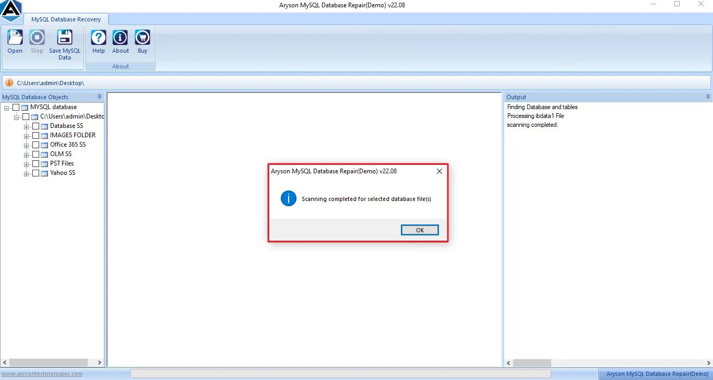This screenshot has height=380, width=713.
Task: Click the Save MySQL Data icon
Action: (65, 38)
